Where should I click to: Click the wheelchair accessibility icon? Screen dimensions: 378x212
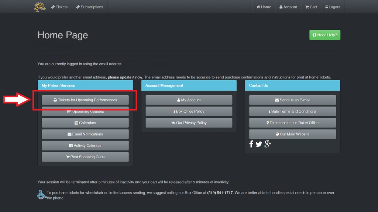tap(42, 194)
